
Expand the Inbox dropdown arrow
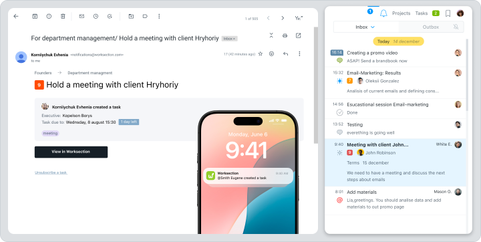373,27
